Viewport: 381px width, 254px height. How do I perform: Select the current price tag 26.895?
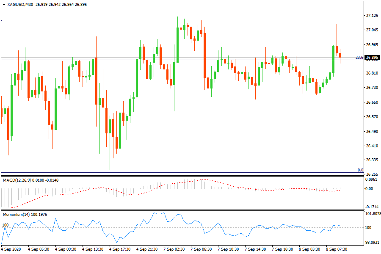[372, 58]
